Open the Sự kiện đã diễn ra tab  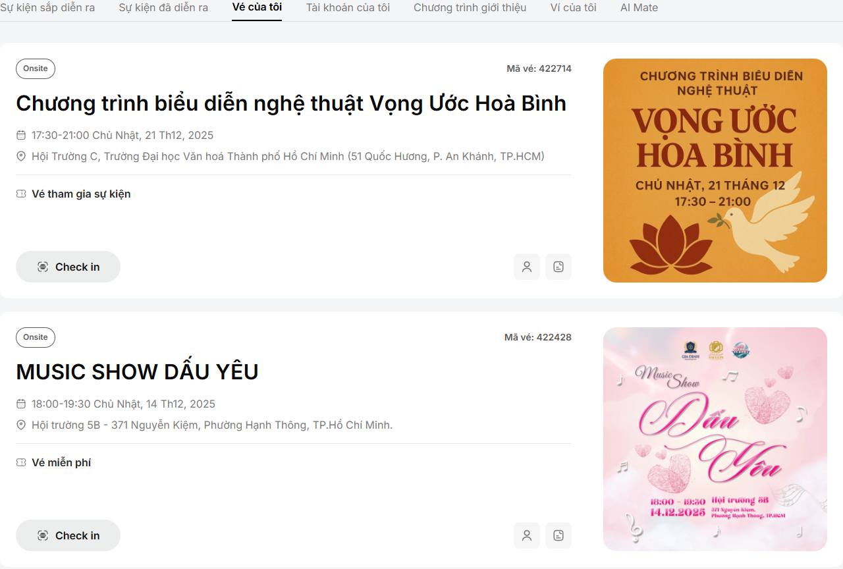tap(163, 8)
